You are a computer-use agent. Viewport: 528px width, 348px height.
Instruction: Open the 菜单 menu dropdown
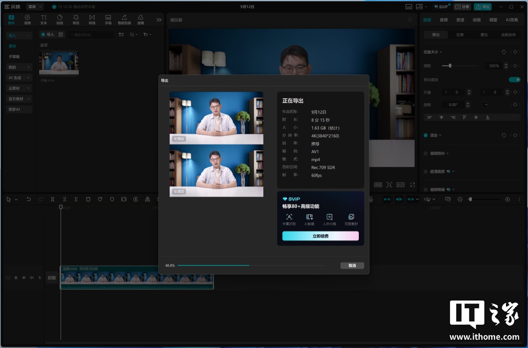pos(35,7)
